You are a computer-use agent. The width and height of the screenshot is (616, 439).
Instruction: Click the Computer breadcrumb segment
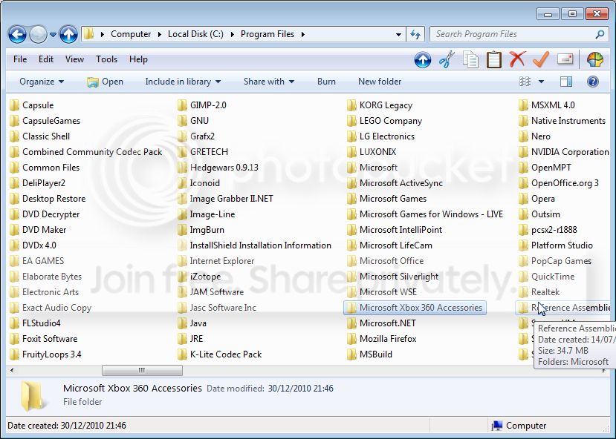coord(131,34)
